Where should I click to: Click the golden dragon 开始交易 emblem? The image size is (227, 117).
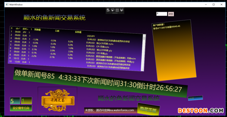(58, 100)
